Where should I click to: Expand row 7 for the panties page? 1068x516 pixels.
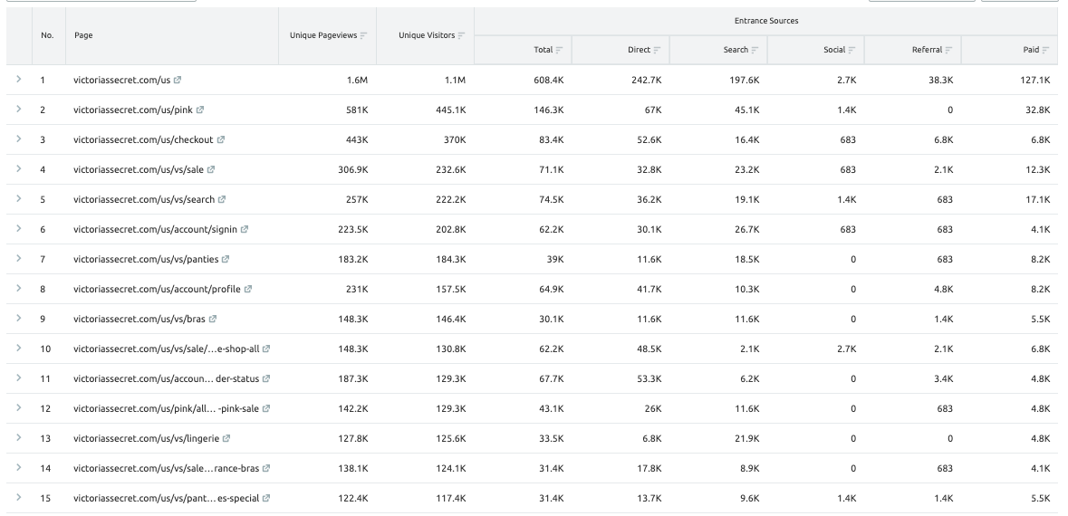click(x=19, y=259)
